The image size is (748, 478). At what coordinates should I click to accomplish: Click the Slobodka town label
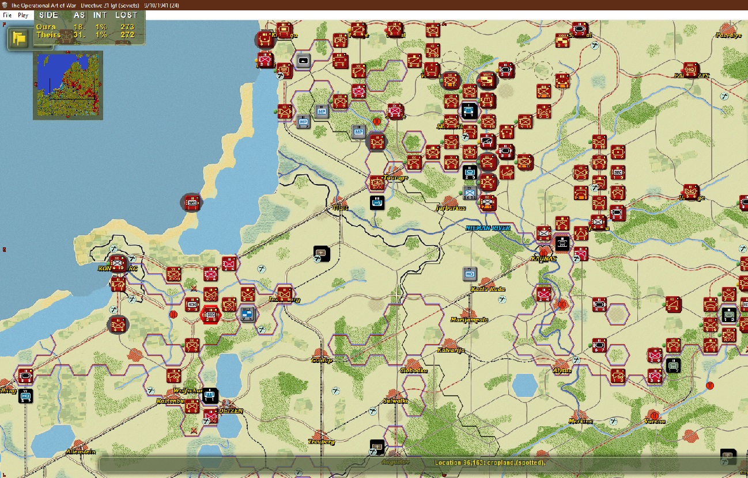pyautogui.click(x=414, y=370)
